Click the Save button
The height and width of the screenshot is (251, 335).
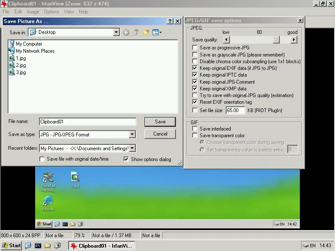160,122
